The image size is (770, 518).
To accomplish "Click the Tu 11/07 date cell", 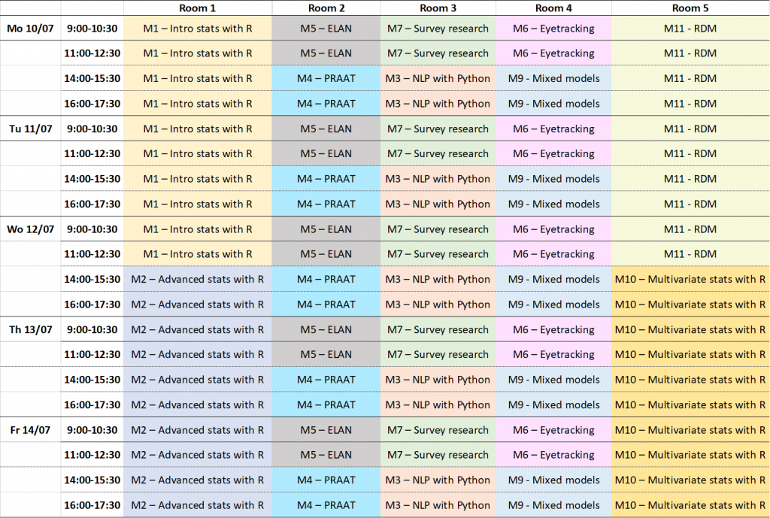I will [x=30, y=129].
